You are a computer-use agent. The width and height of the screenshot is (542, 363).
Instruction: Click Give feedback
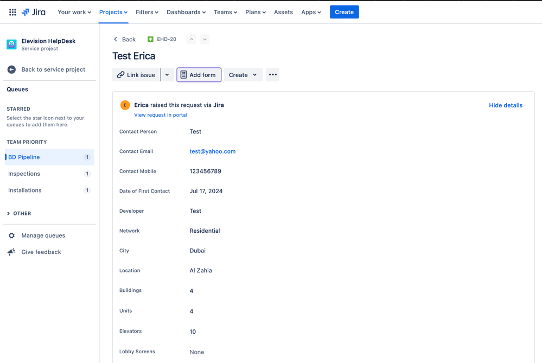coord(41,252)
